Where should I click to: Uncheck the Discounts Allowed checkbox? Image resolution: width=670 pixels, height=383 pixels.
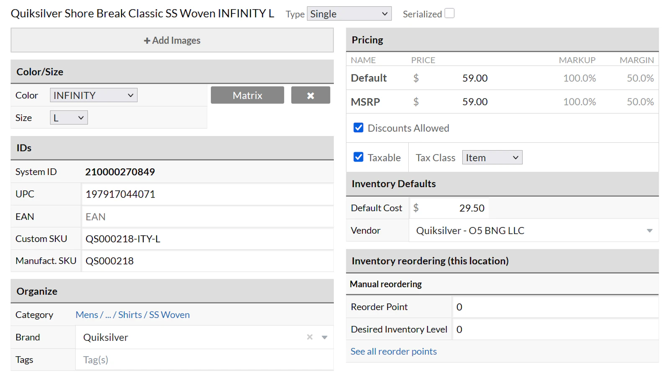pos(358,128)
